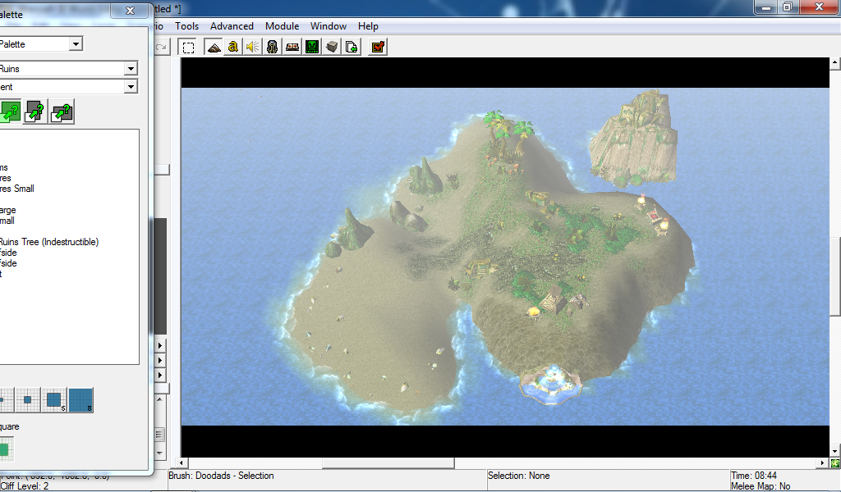
Task: Restore down the World Editor window
Action: (x=788, y=7)
